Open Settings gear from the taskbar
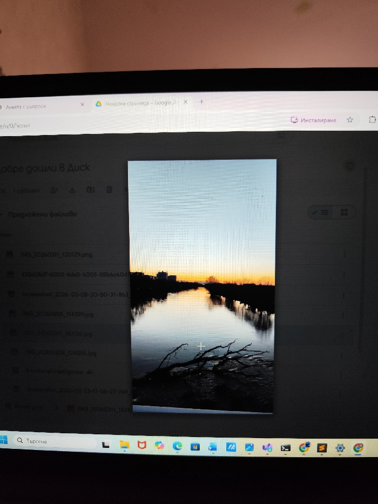The height and width of the screenshot is (504, 378). pyautogui.click(x=340, y=448)
